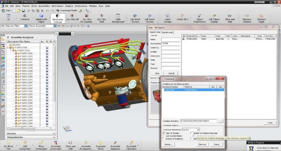Open the Start dropdown menu
Screen dimensions: 281x151
(7, 11)
